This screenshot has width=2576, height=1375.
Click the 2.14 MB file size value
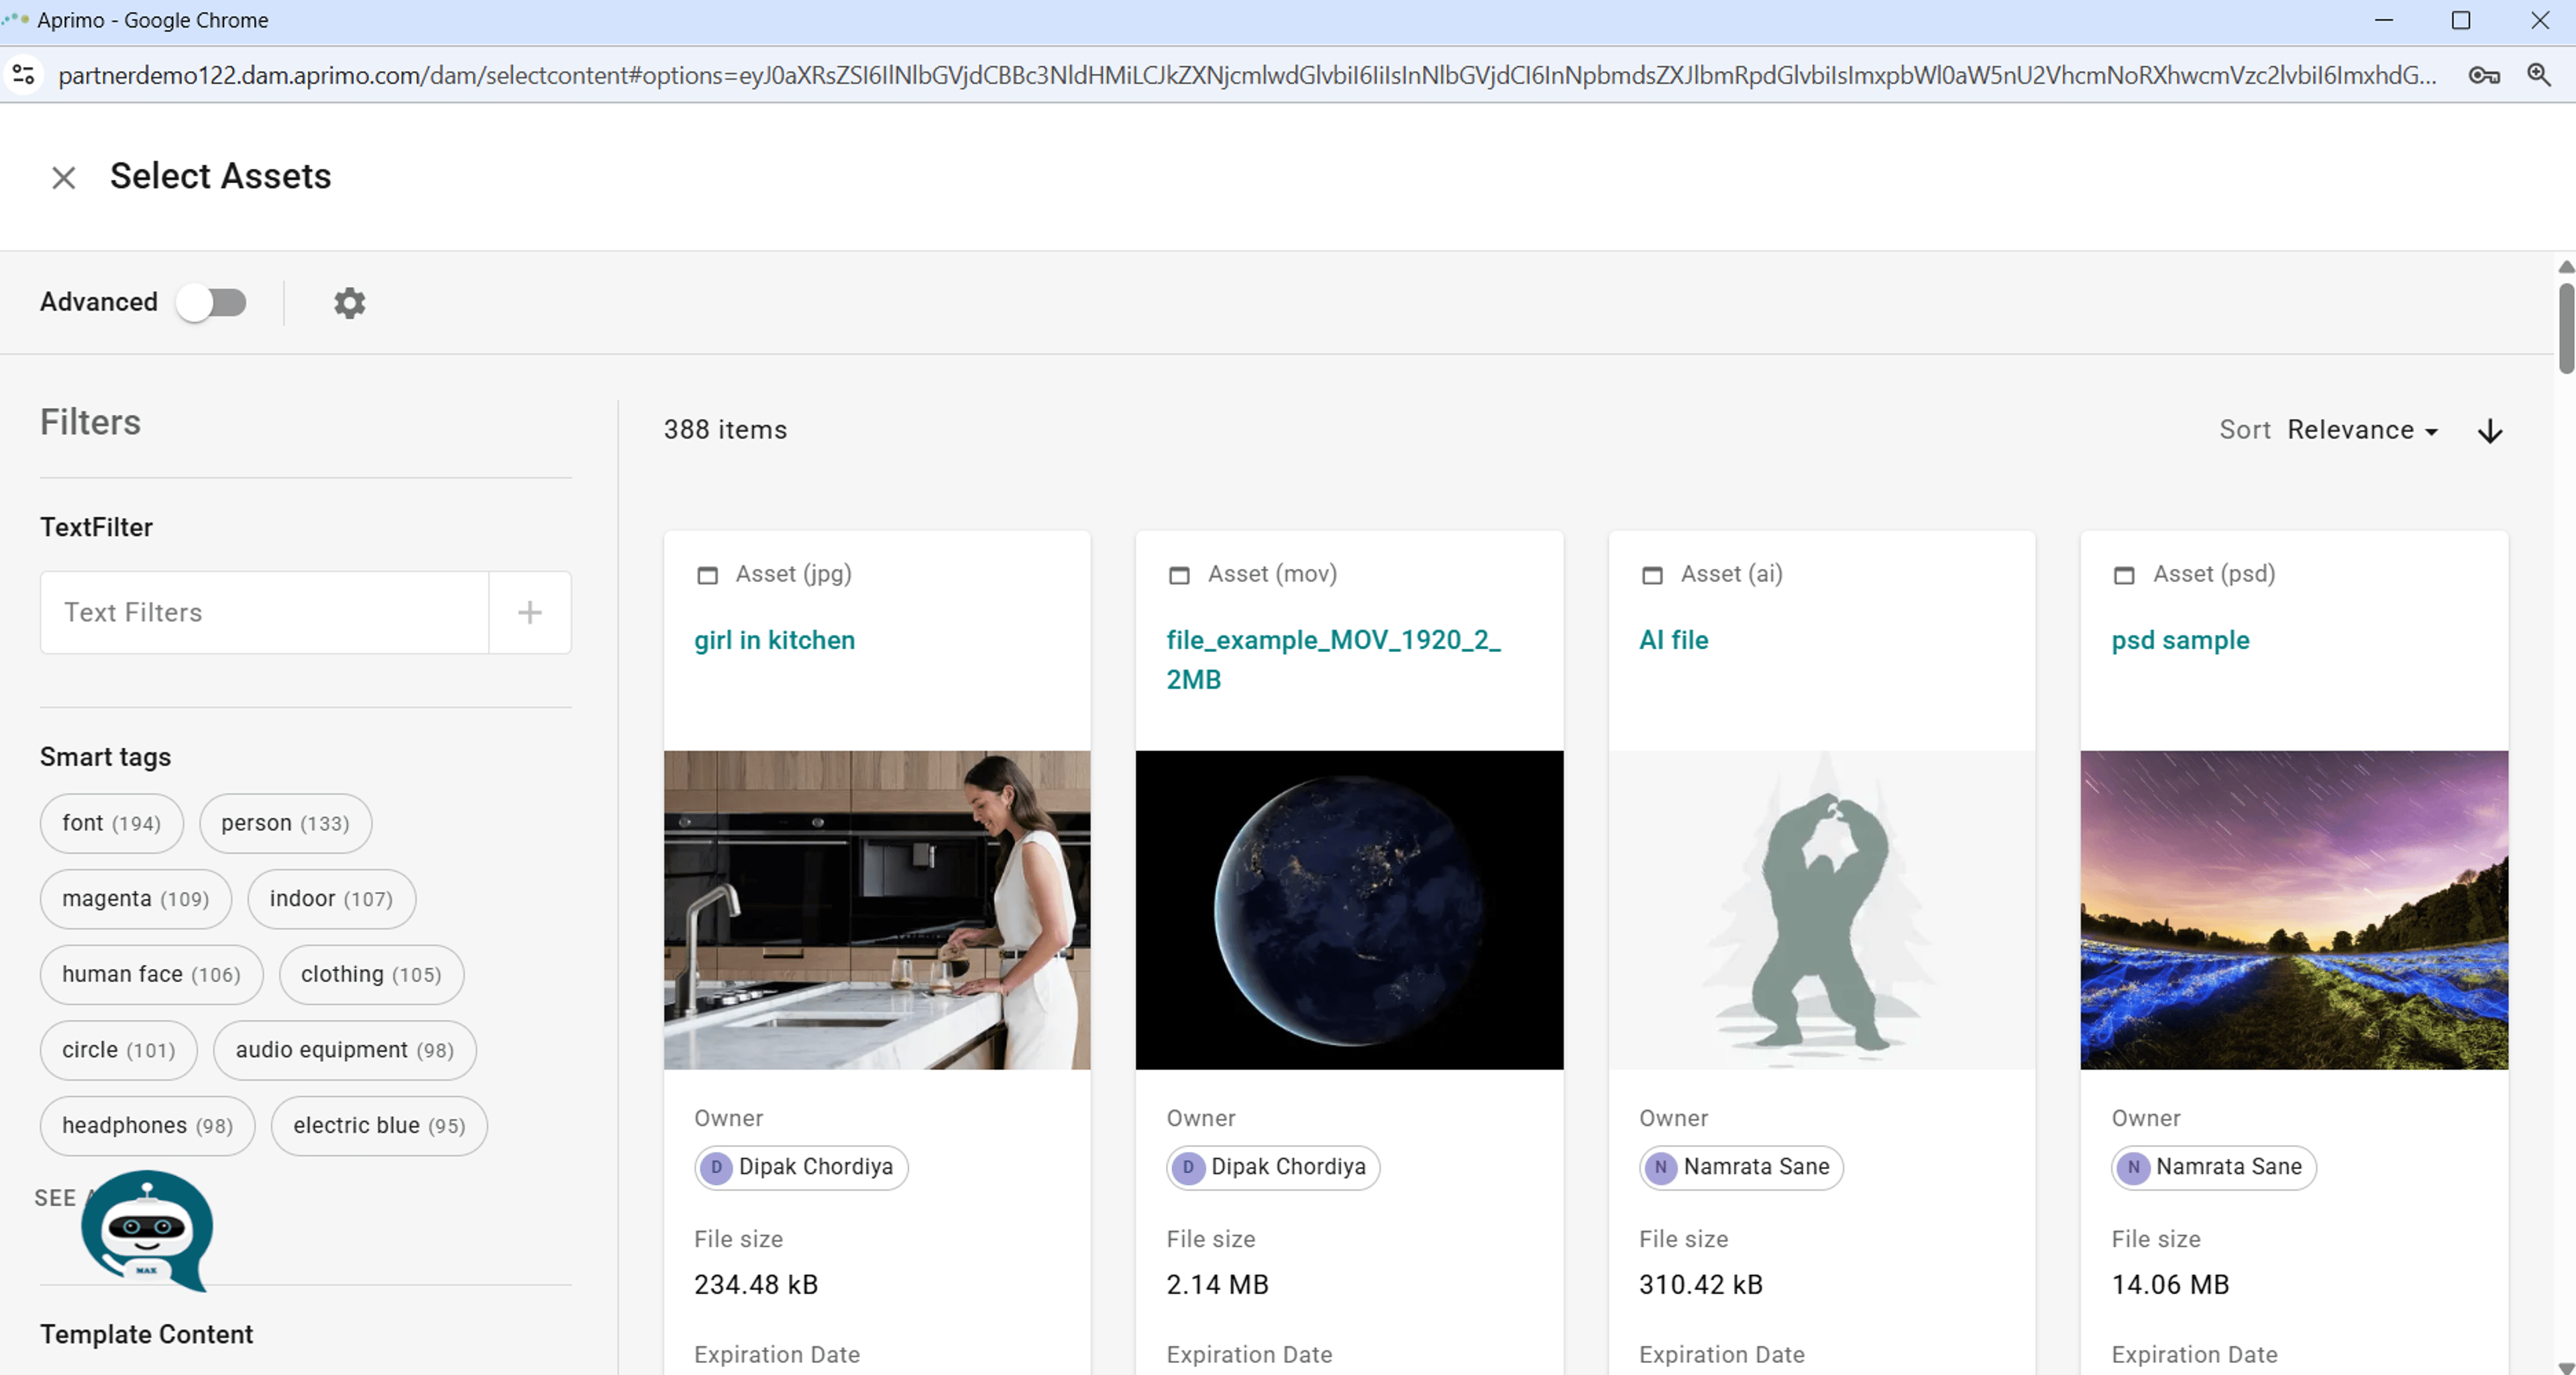pos(1217,1284)
